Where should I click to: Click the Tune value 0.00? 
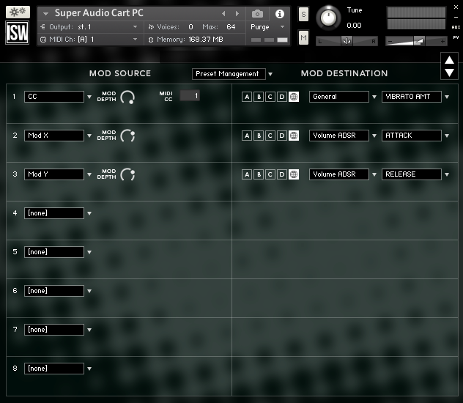pos(354,26)
